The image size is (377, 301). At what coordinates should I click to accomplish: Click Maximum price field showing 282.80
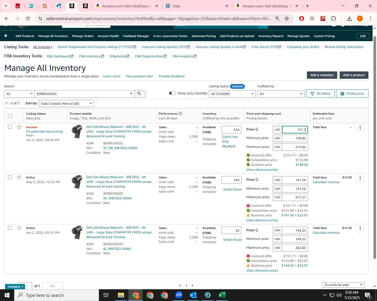coord(295,248)
